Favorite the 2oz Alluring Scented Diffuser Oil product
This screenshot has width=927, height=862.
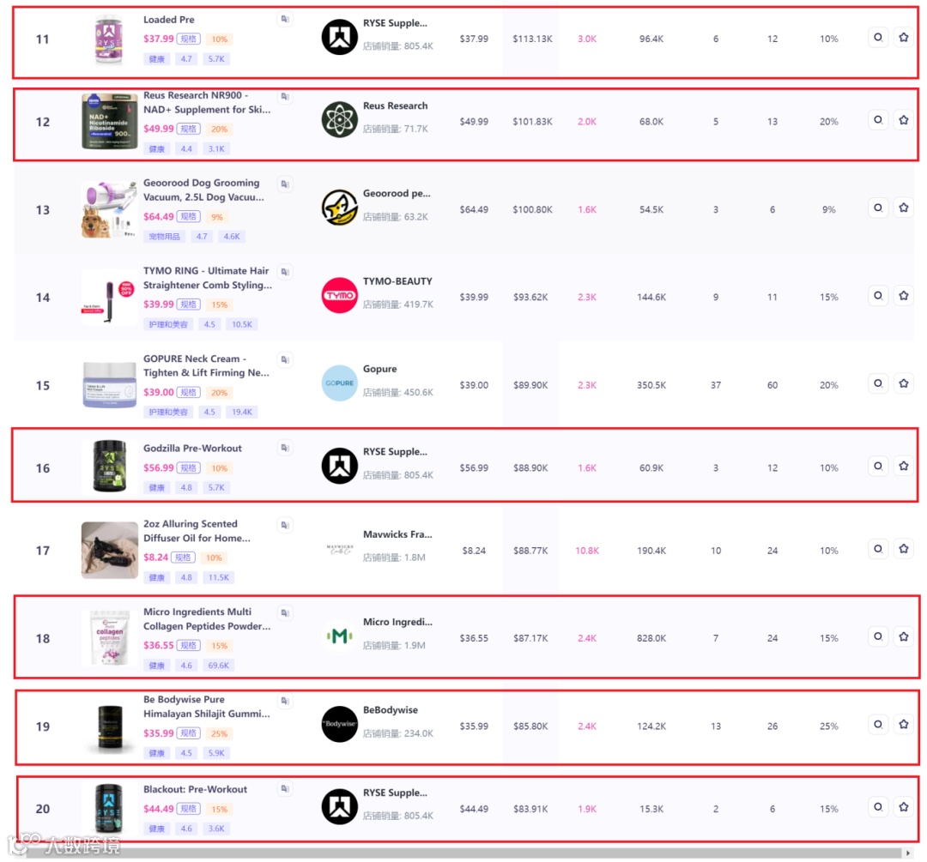point(903,550)
